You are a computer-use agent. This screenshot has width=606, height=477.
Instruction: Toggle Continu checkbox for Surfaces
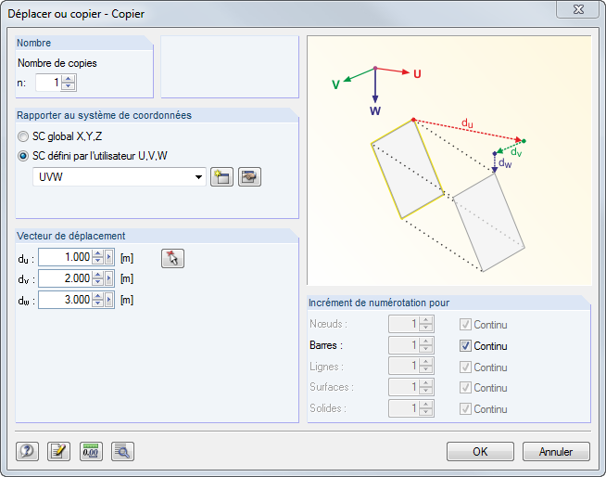click(x=465, y=388)
